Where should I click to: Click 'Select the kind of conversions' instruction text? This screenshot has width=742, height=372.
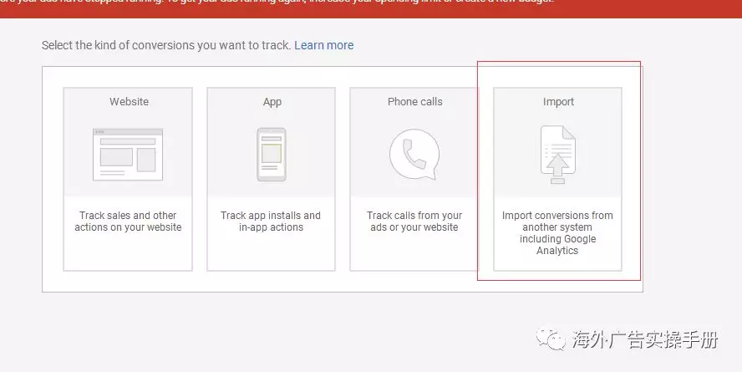tap(166, 45)
